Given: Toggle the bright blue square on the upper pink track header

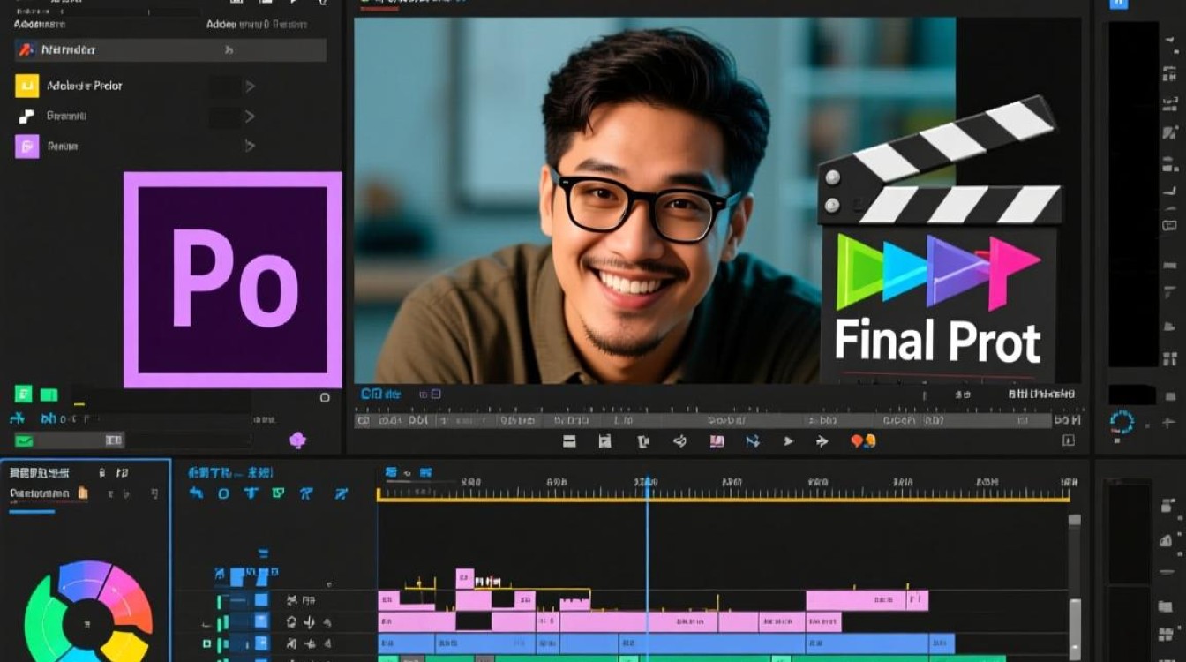Looking at the screenshot, I should click(x=261, y=600).
